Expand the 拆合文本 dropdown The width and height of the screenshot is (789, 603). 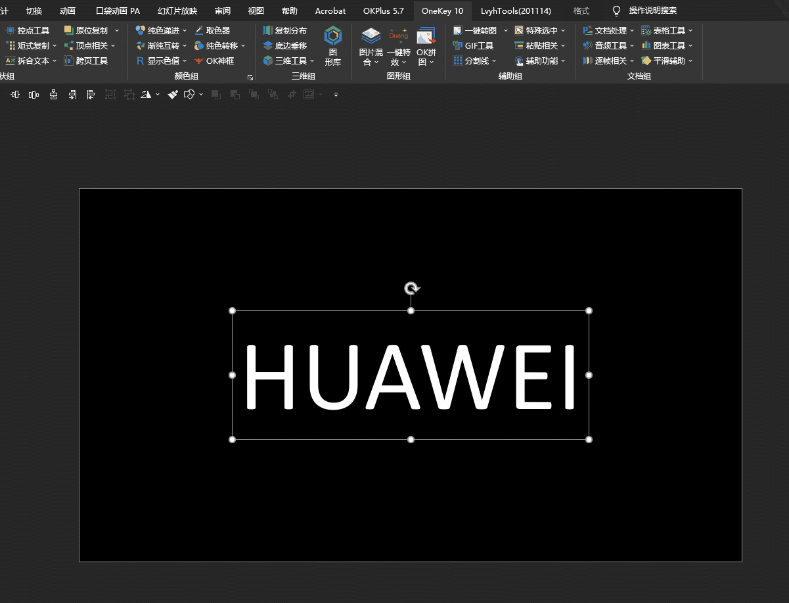point(55,60)
